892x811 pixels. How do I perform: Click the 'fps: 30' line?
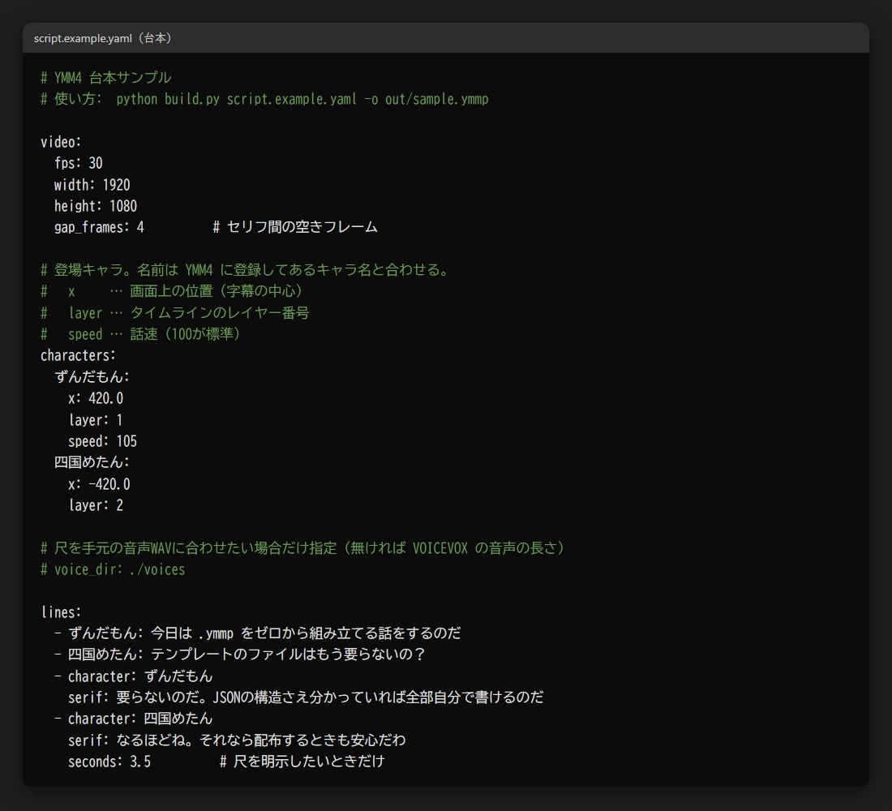pyautogui.click(x=79, y=163)
